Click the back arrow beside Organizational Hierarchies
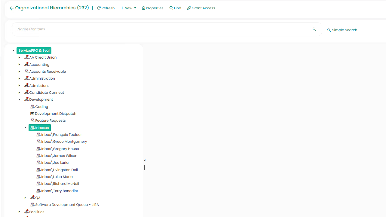This screenshot has width=386, height=217. click(11, 8)
